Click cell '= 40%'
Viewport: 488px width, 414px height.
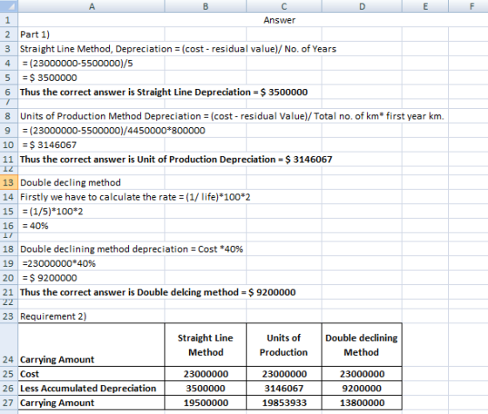click(35, 226)
